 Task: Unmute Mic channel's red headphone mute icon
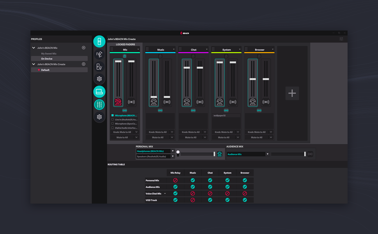(118, 102)
